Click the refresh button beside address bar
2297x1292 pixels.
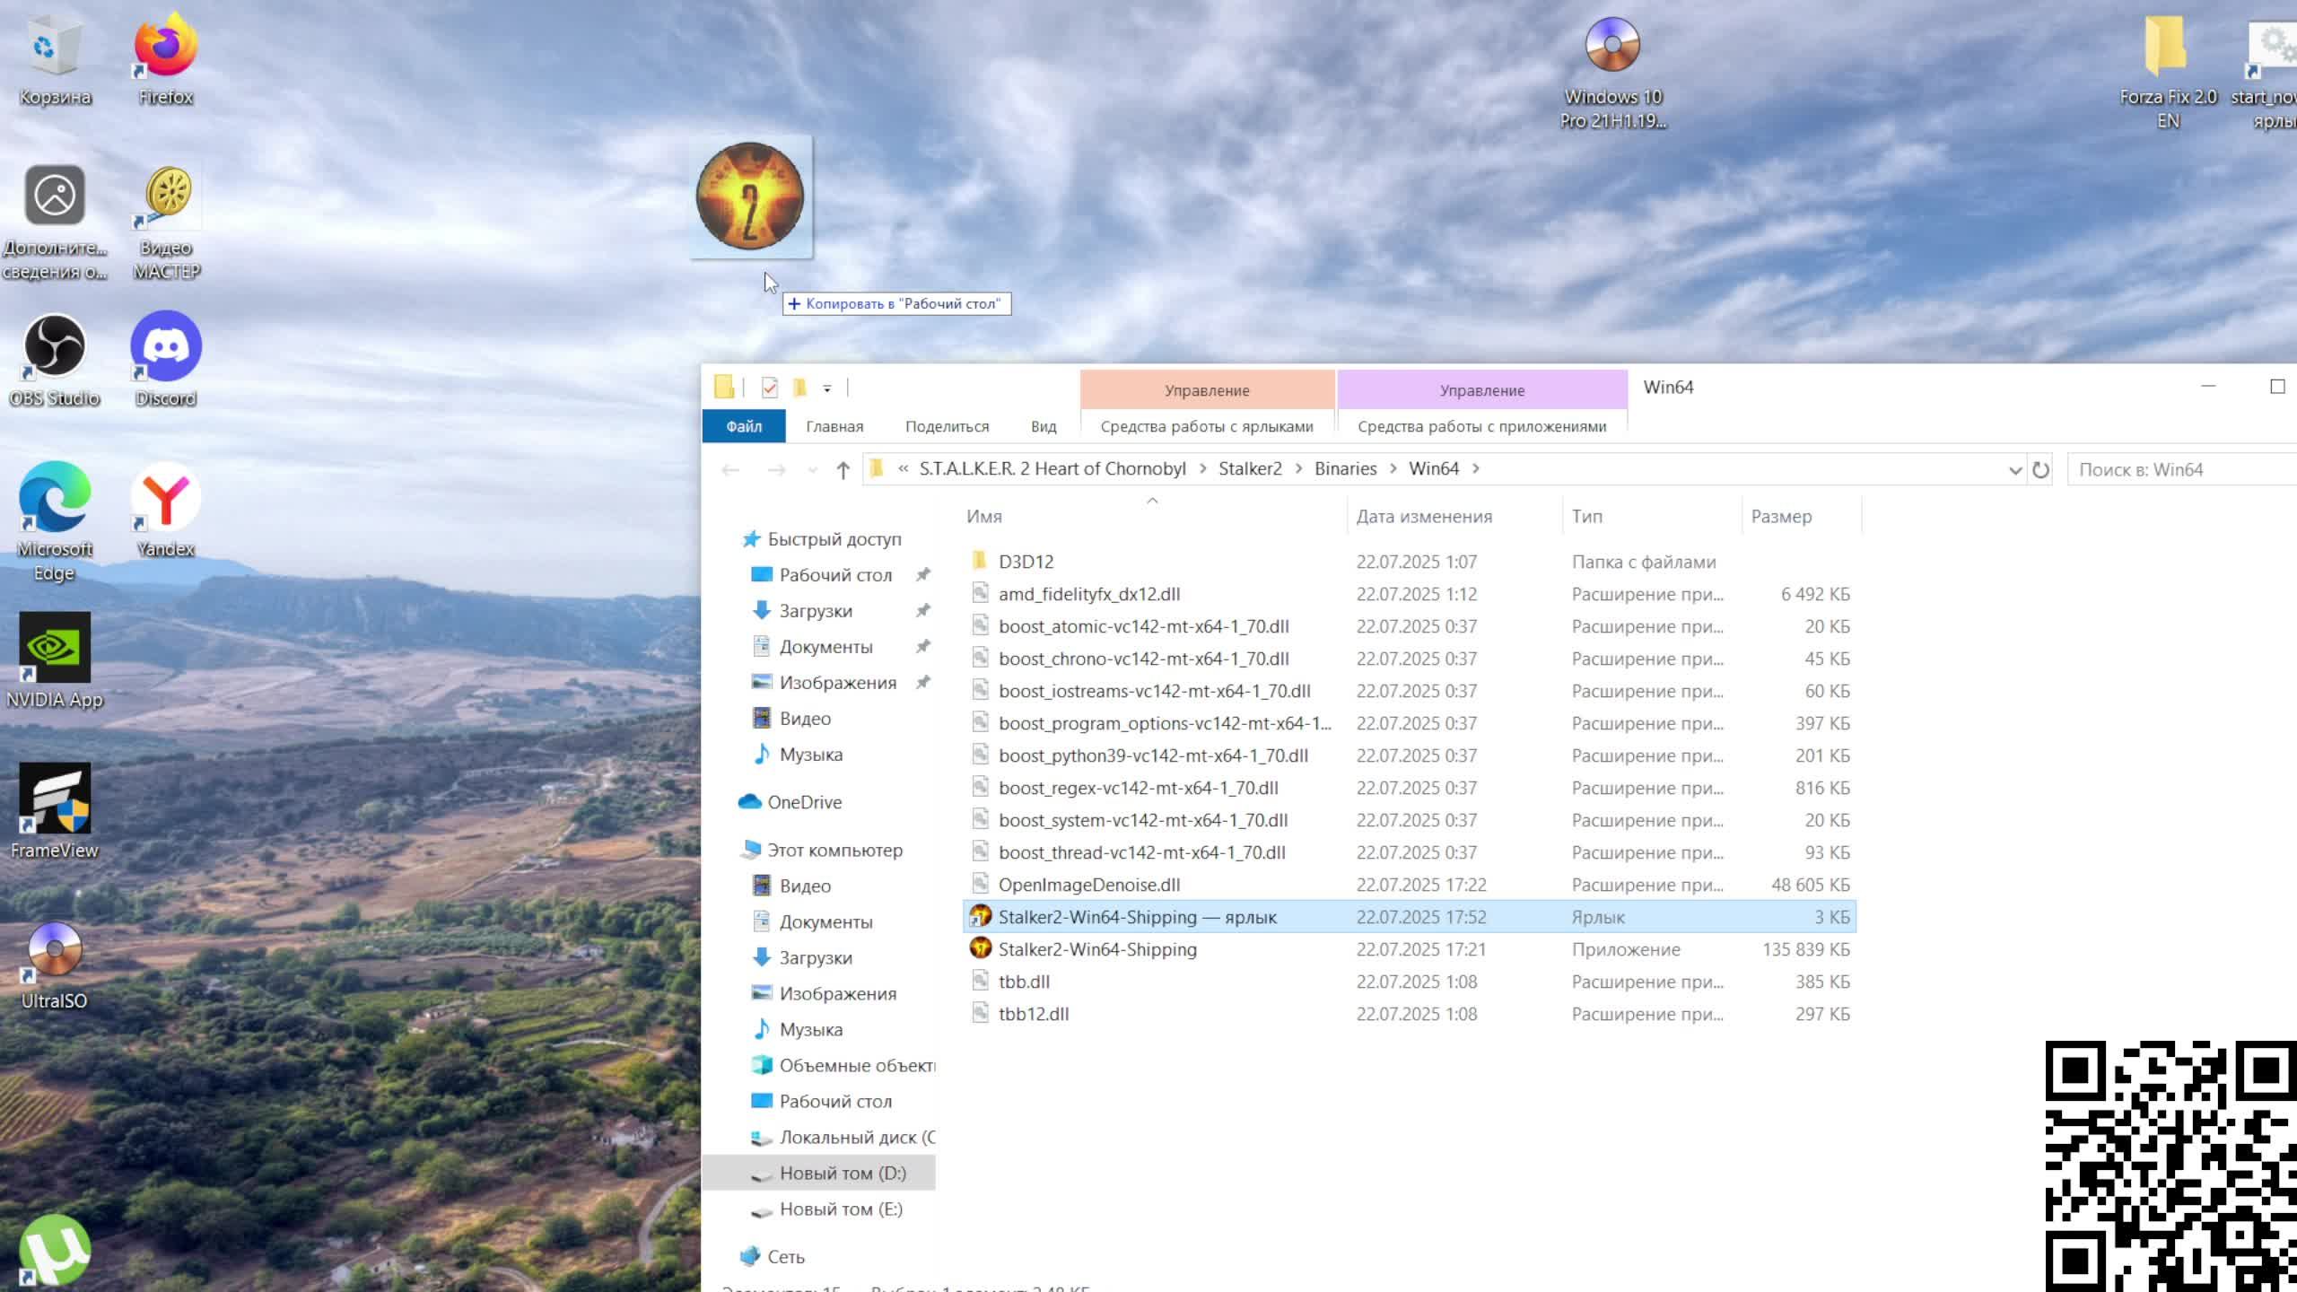2040,469
